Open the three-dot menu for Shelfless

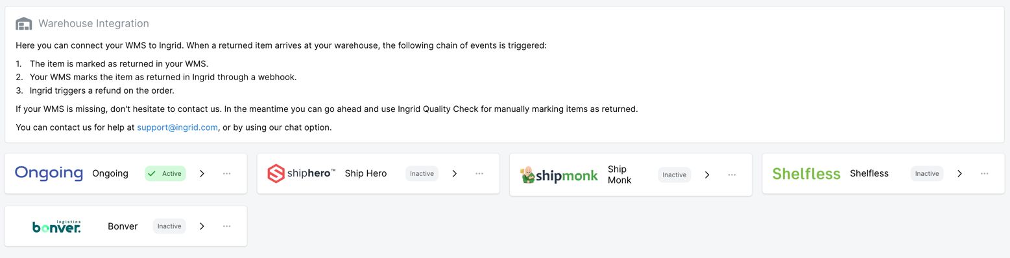[985, 173]
